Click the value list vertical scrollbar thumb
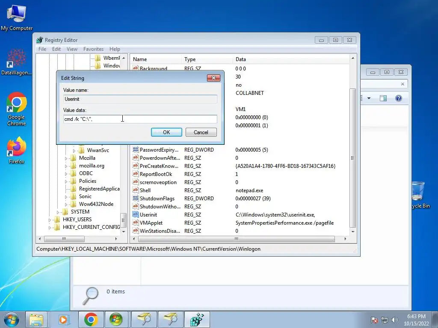438x328 pixels. (x=352, y=158)
